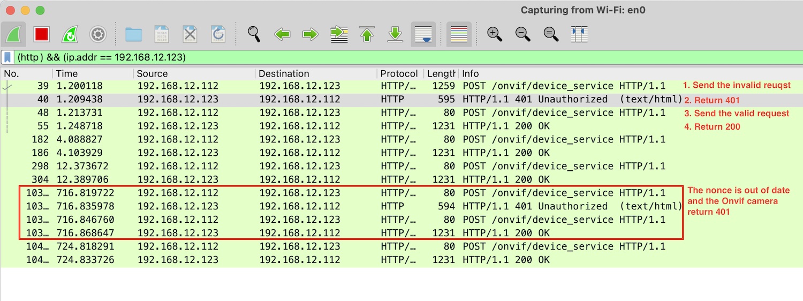
Task: Reset text to normal size
Action: (x=551, y=35)
